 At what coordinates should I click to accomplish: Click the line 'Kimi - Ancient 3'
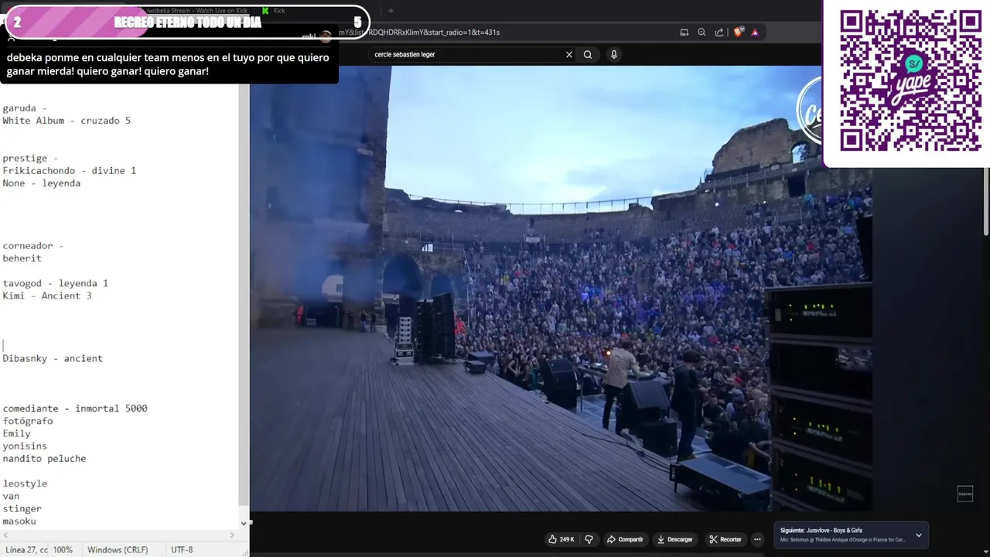(x=47, y=296)
